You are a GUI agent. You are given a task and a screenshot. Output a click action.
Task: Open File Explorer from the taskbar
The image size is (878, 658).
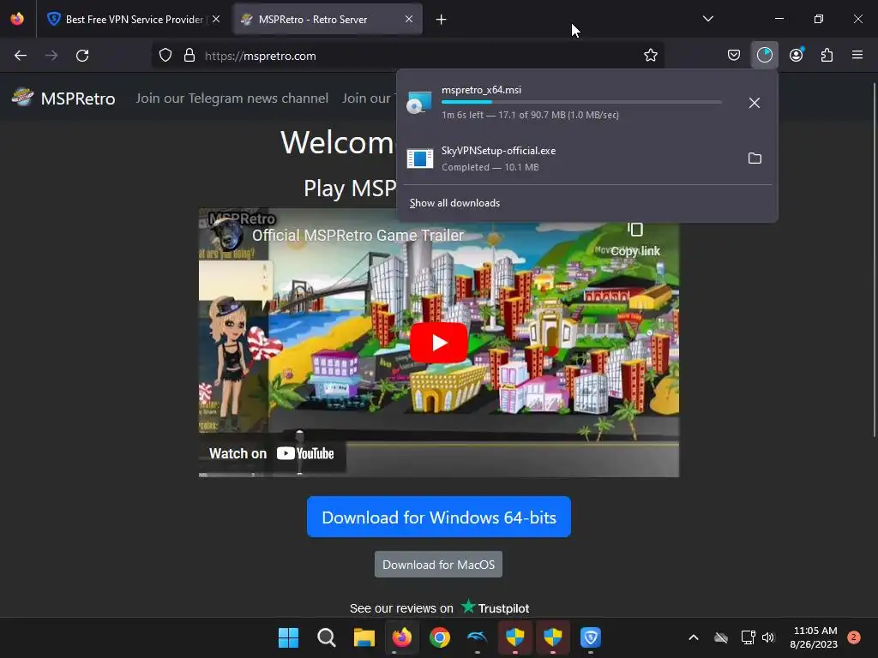pyautogui.click(x=364, y=637)
